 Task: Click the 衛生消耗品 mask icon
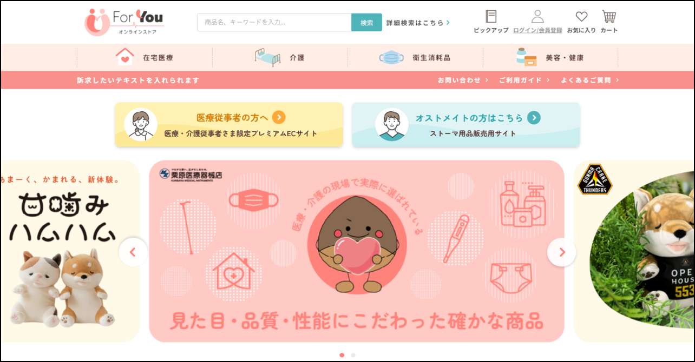click(x=392, y=57)
